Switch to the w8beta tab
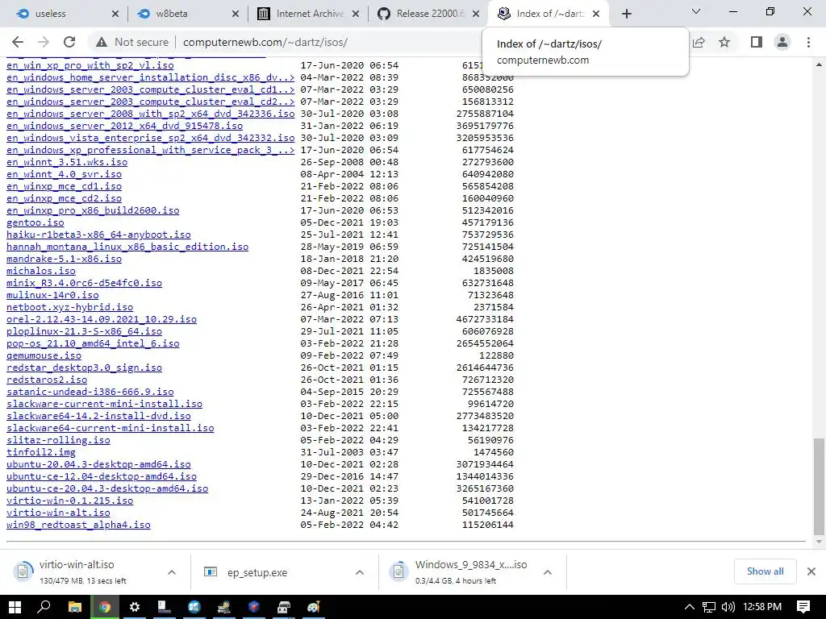 click(x=186, y=14)
